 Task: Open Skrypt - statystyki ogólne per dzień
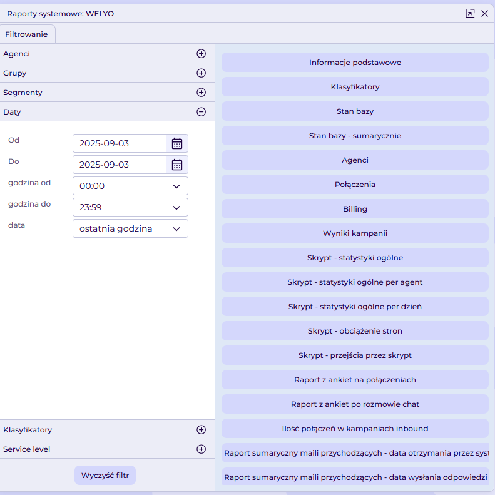[x=355, y=307]
